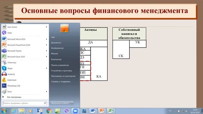This screenshot has height=114, width=203.
Task: Expand PowerPoint 2010 recent files arrow
Action: tap(47, 45)
